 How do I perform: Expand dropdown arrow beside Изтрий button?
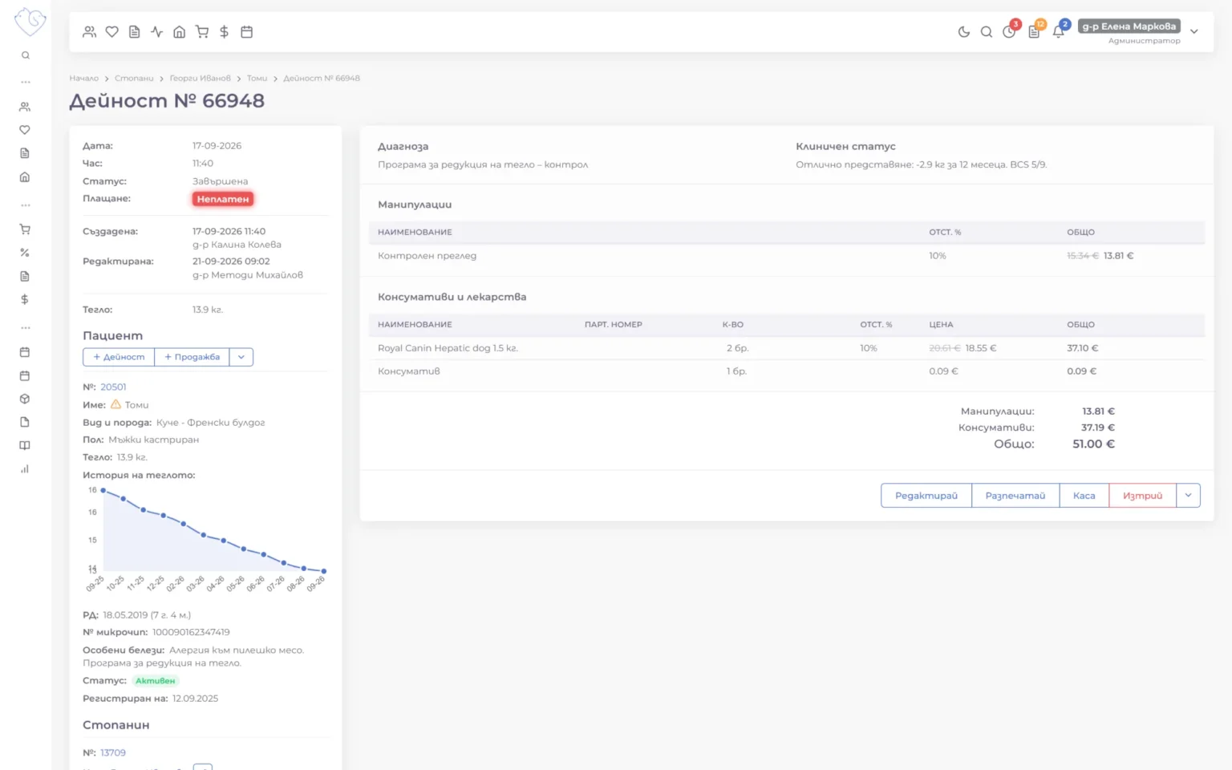(x=1188, y=496)
